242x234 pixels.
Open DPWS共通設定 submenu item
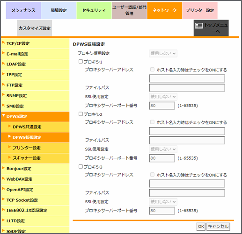[35, 127]
